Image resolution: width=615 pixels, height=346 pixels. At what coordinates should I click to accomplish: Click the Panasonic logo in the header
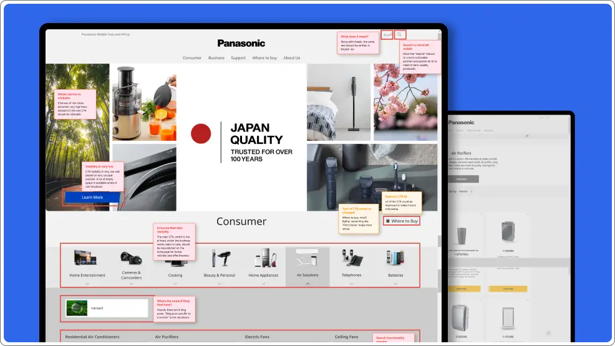point(241,43)
